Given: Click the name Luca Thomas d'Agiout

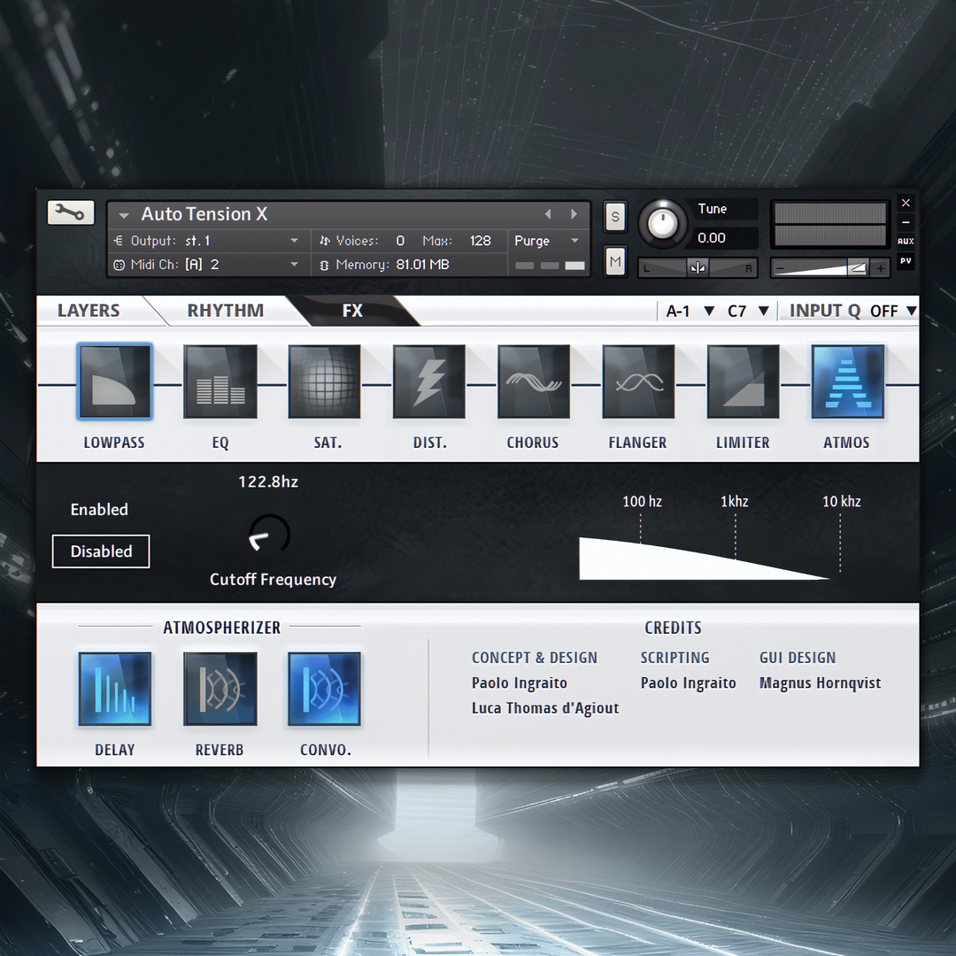Looking at the screenshot, I should 545,708.
